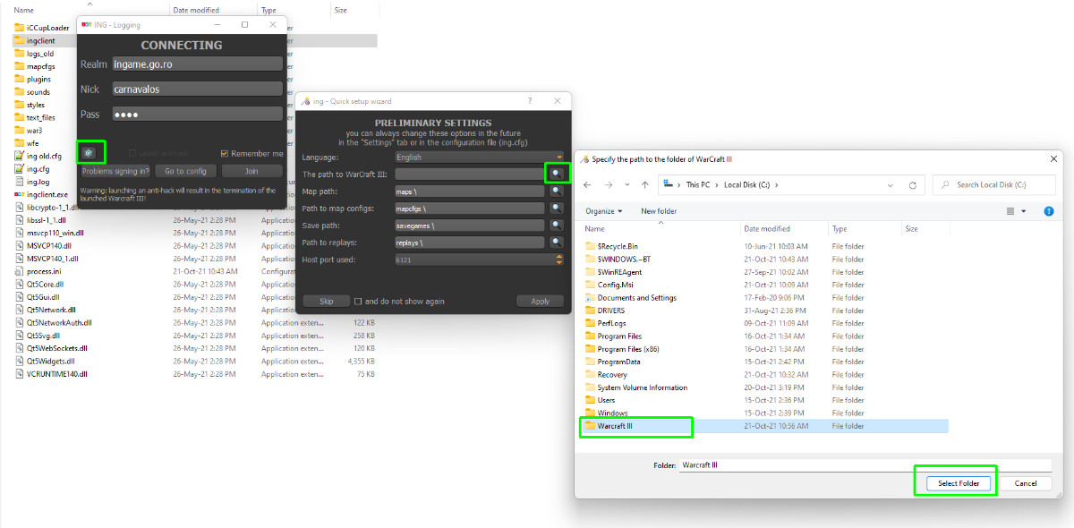The width and height of the screenshot is (1074, 528).
Task: Select the Warcraft III folder in list
Action: click(615, 426)
